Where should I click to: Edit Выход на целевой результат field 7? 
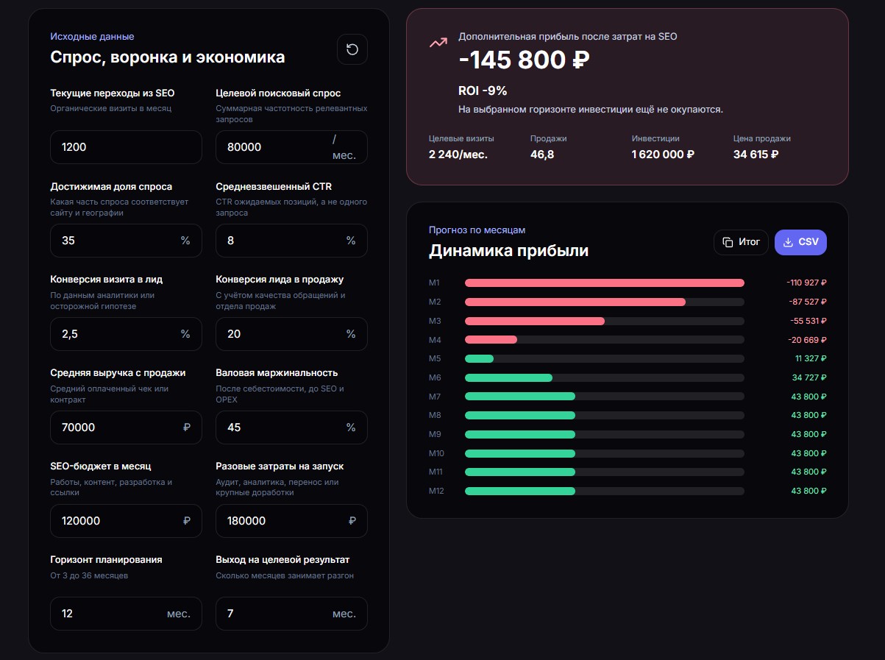pos(291,614)
